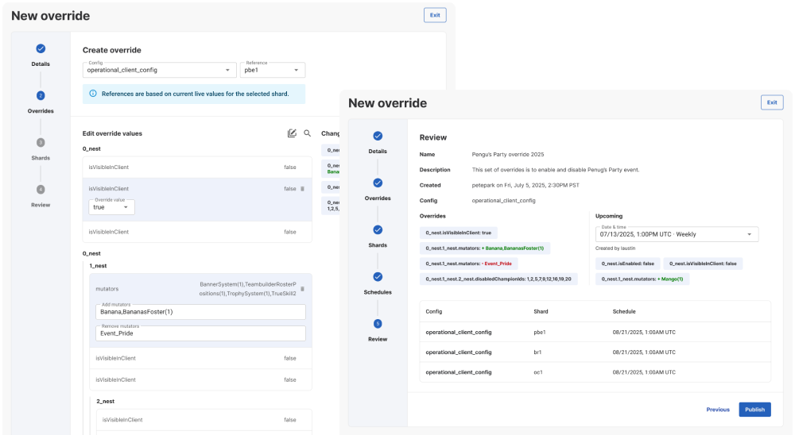
Task: Click the Previous link
Action: (718, 410)
